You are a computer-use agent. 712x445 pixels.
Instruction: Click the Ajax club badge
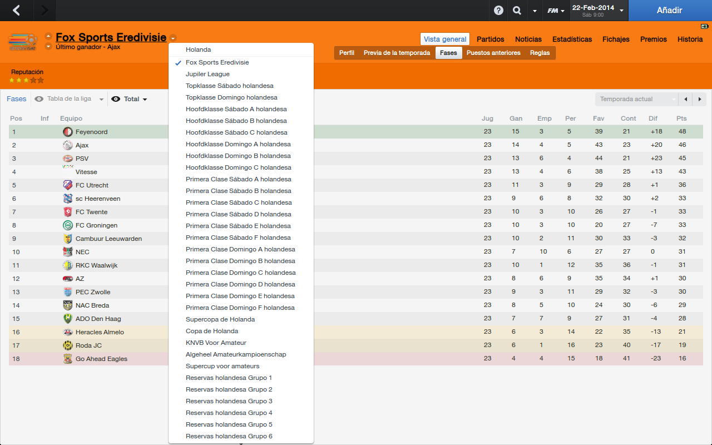click(x=68, y=145)
